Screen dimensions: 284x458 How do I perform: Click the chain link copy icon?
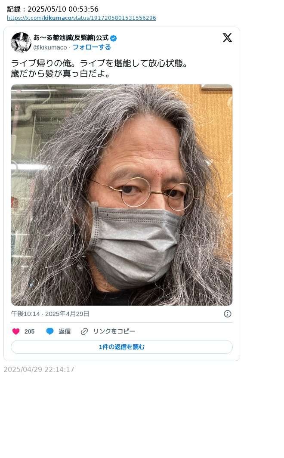[84, 331]
